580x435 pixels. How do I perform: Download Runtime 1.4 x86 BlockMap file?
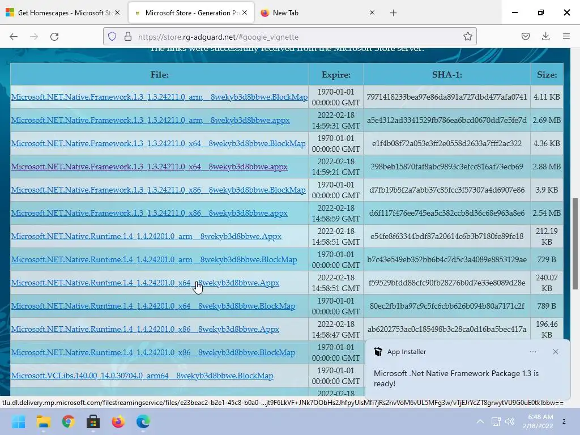point(153,352)
